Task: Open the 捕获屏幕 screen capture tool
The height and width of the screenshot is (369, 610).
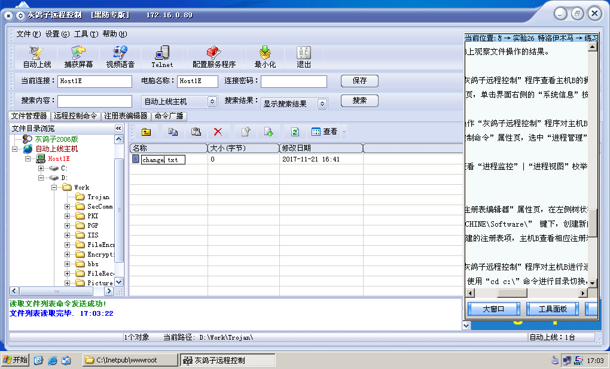Action: [x=78, y=57]
